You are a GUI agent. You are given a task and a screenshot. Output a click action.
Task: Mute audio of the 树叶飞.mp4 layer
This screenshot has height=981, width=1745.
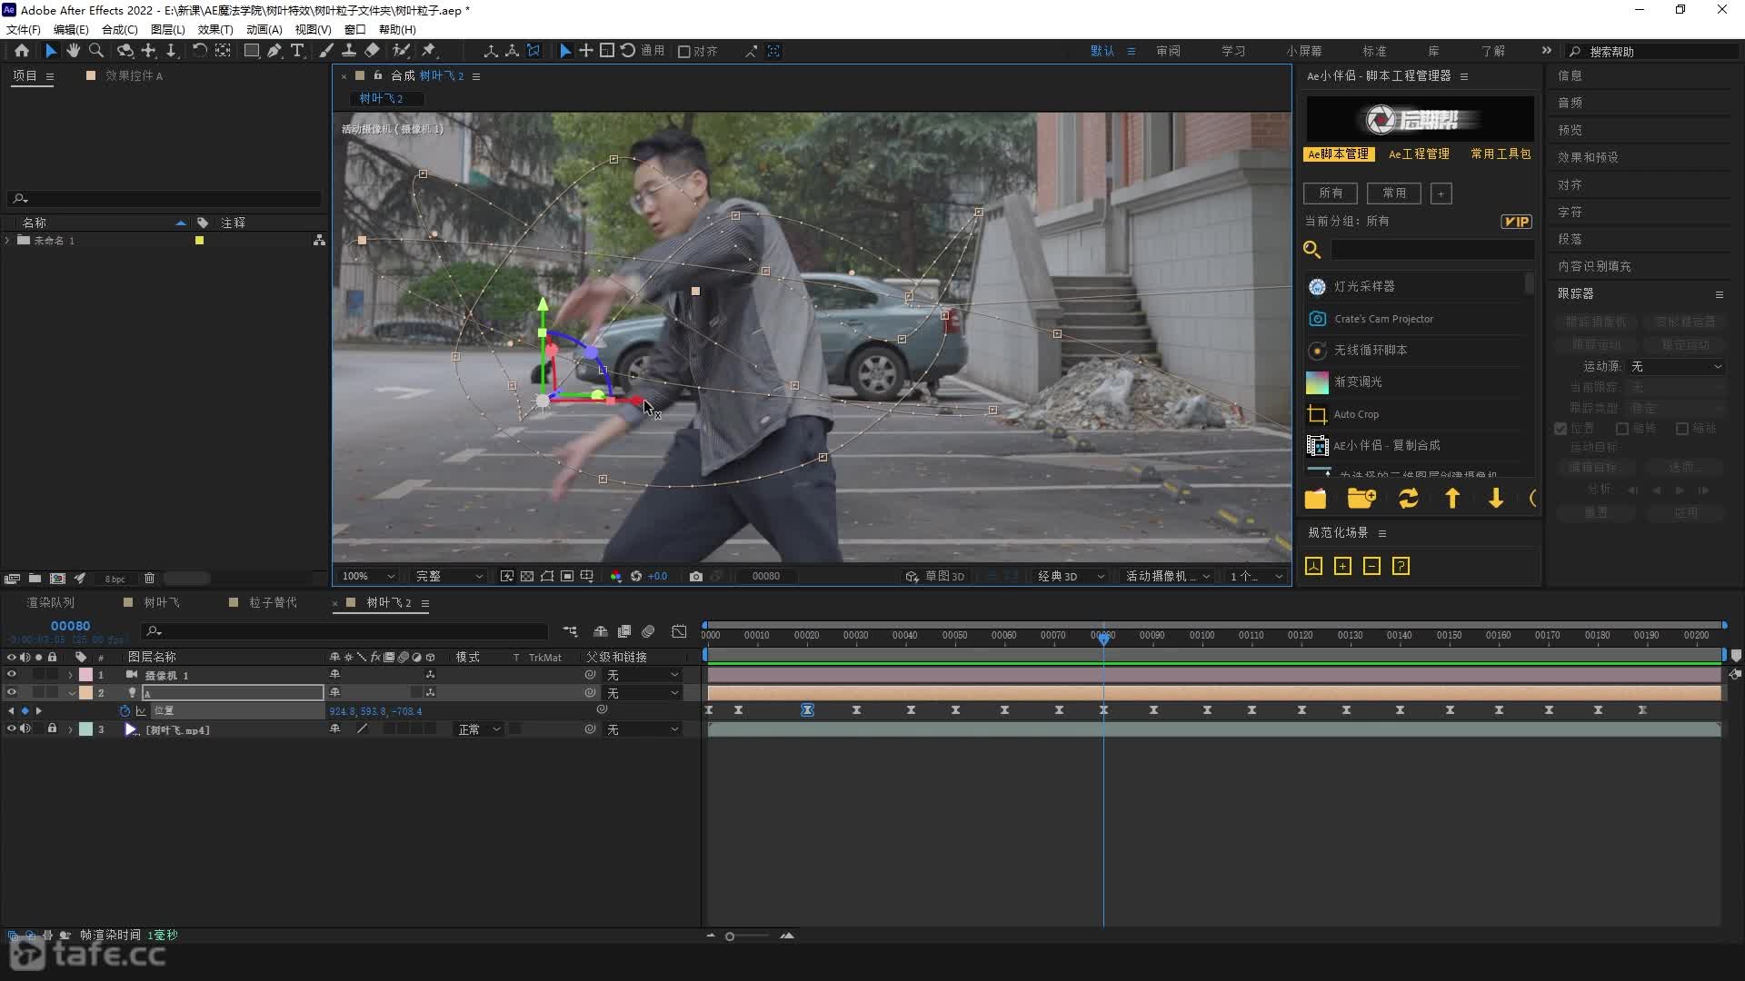point(25,729)
